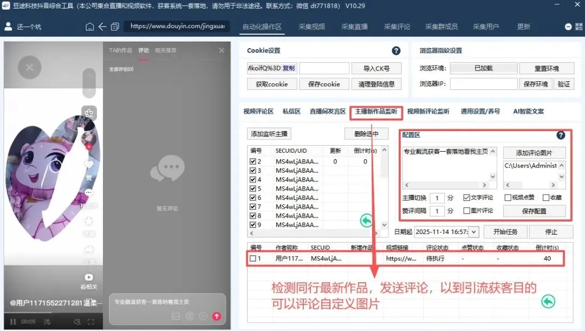Click the red send arrow in the comment box
This screenshot has width=585, height=331.
(x=217, y=316)
